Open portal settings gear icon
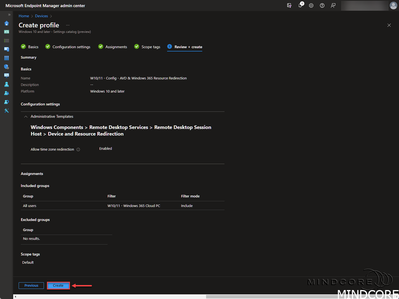Image resolution: width=399 pixels, height=299 pixels. 311,5
